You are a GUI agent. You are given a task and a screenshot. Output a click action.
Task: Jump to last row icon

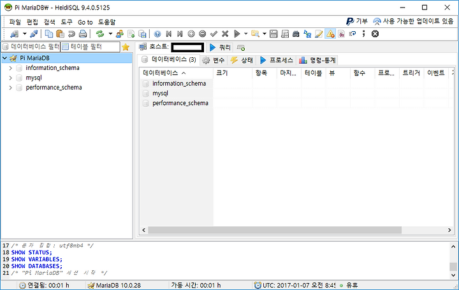click(180, 34)
